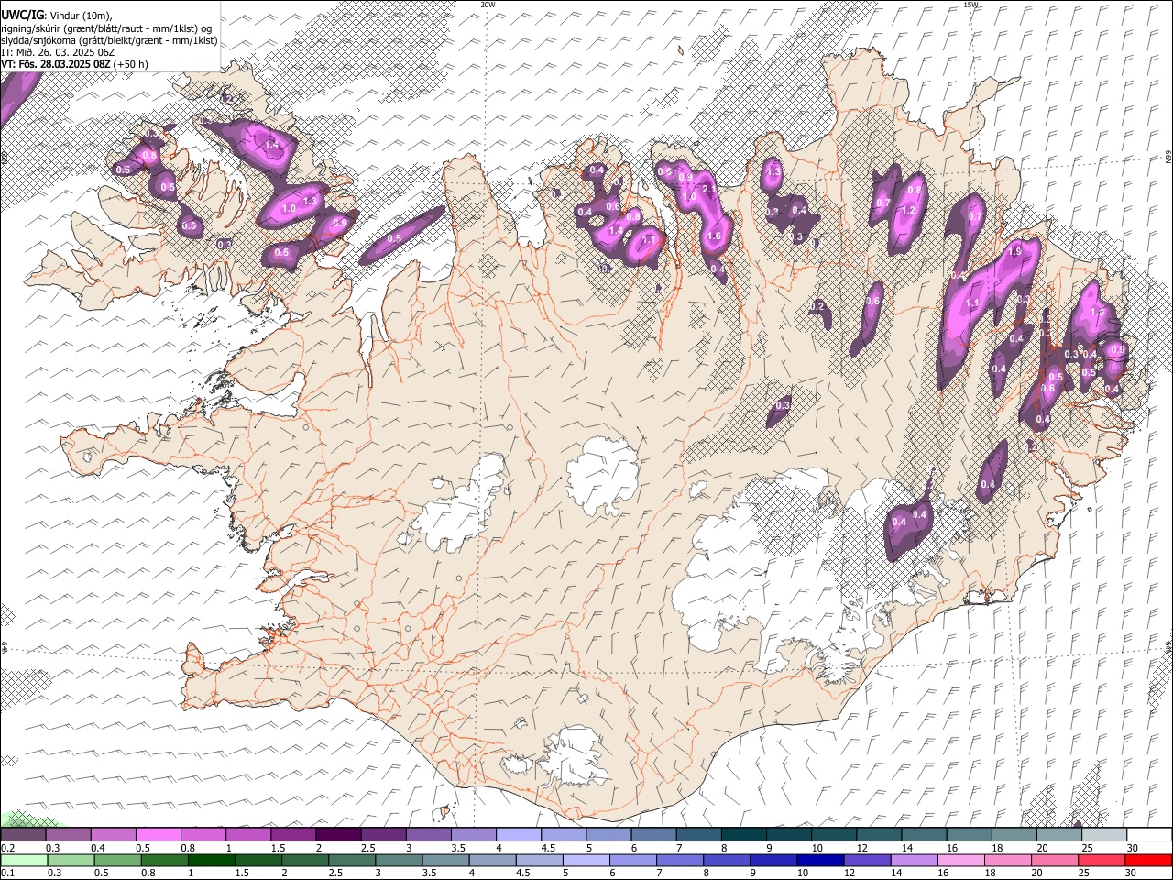Click the 15W longitude label
Image resolution: width=1173 pixels, height=880 pixels.
pos(970,5)
